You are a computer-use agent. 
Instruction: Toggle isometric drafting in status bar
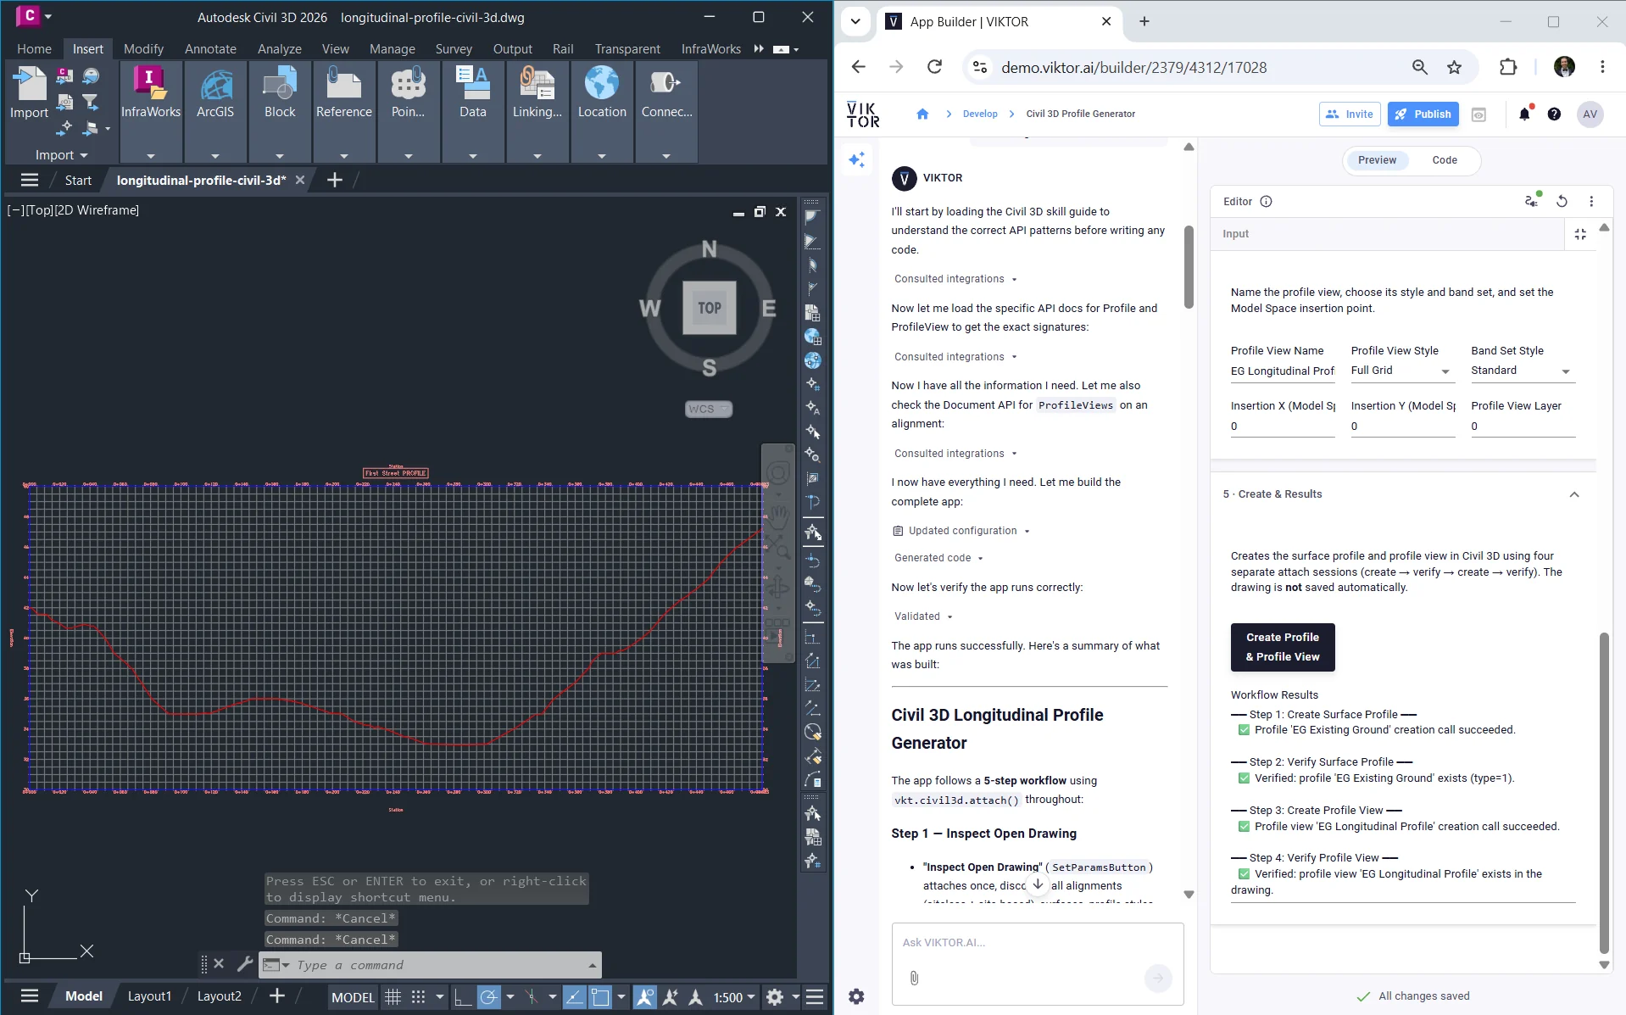click(x=532, y=996)
